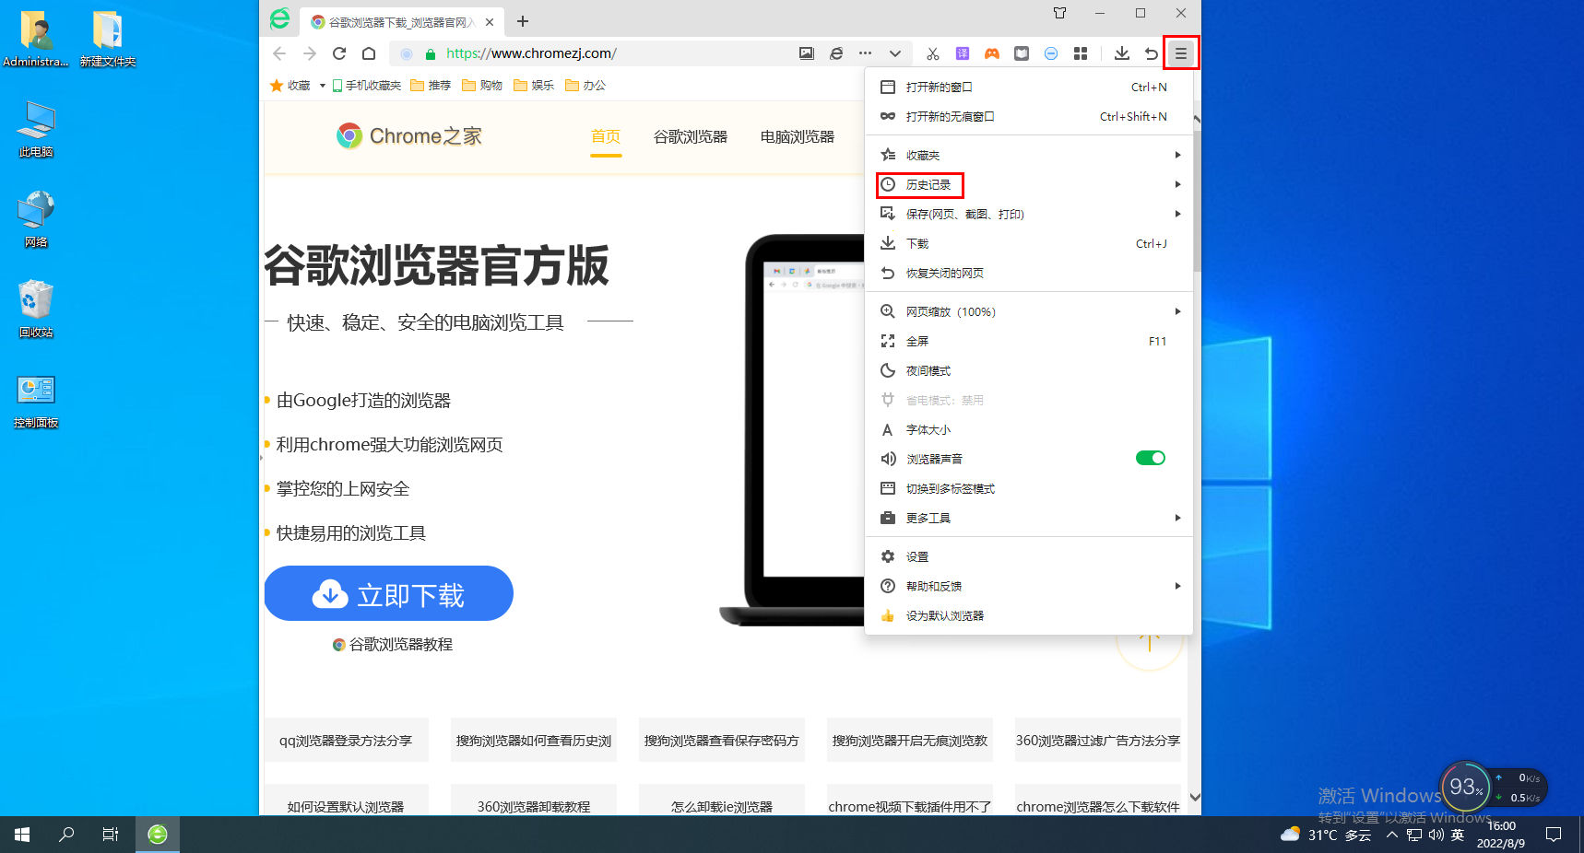Open 历史记录 menu entry
Viewport: 1584px width, 853px height.
[1029, 184]
